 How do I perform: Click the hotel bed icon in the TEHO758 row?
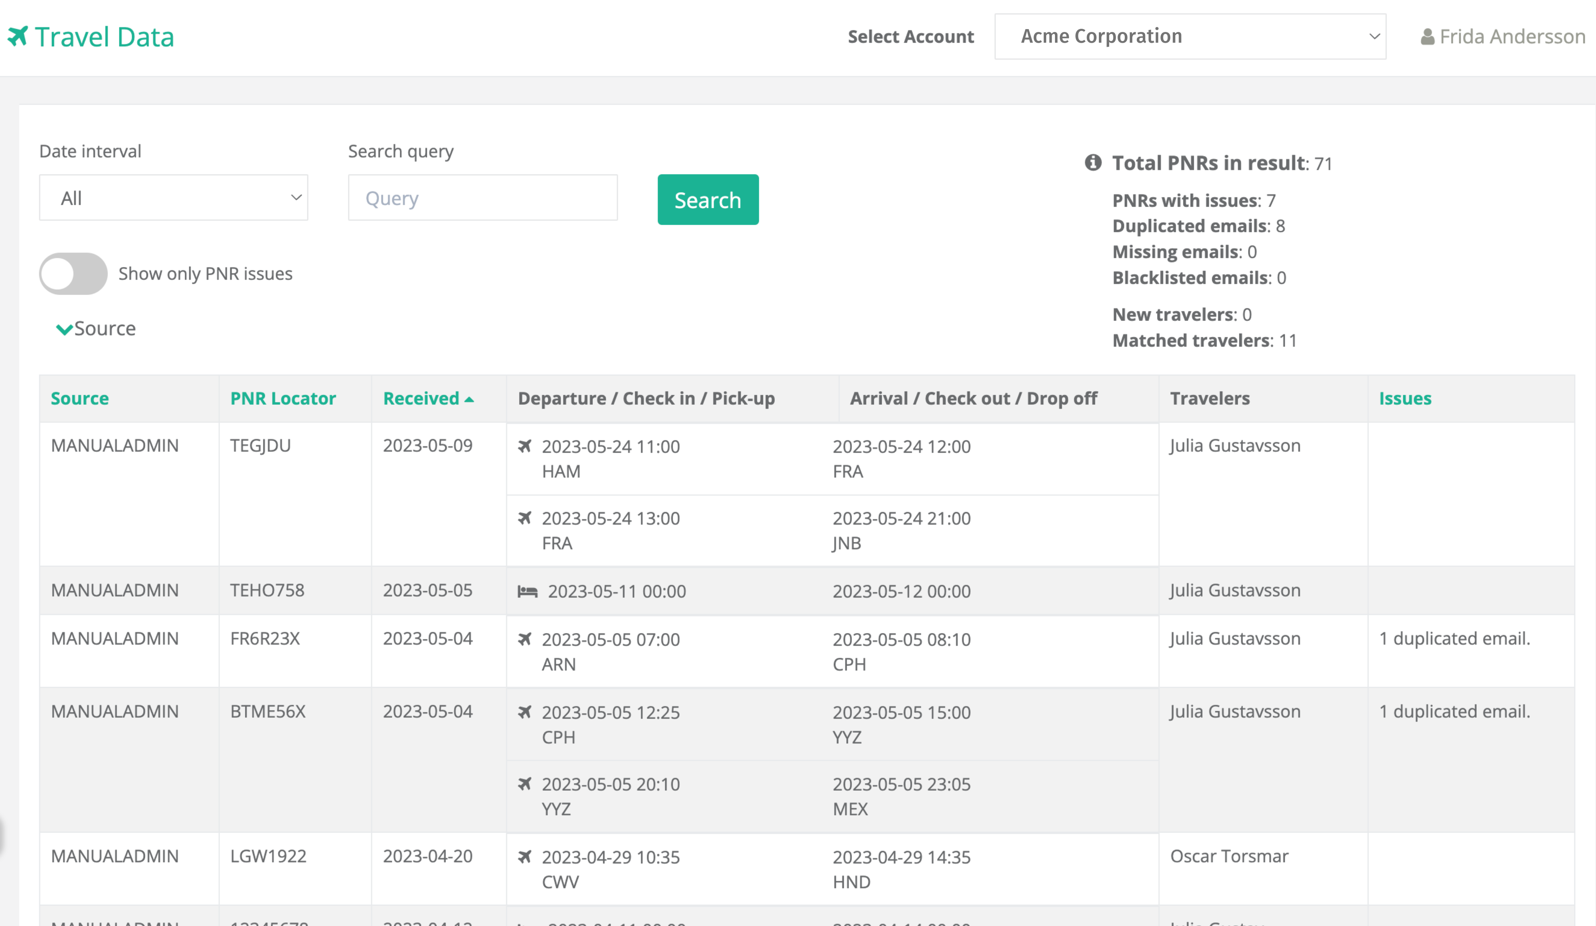(x=527, y=592)
